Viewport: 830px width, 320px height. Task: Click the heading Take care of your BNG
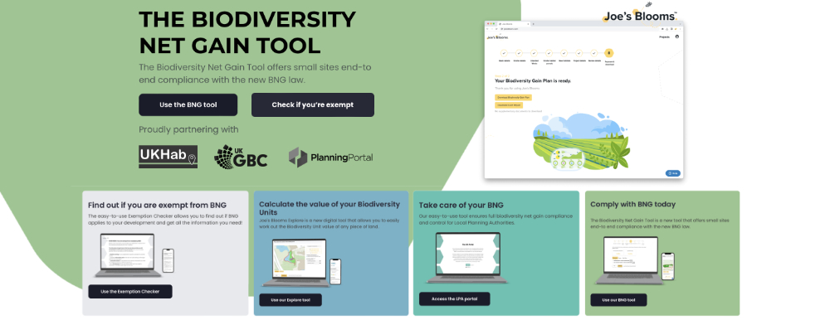[x=461, y=206]
